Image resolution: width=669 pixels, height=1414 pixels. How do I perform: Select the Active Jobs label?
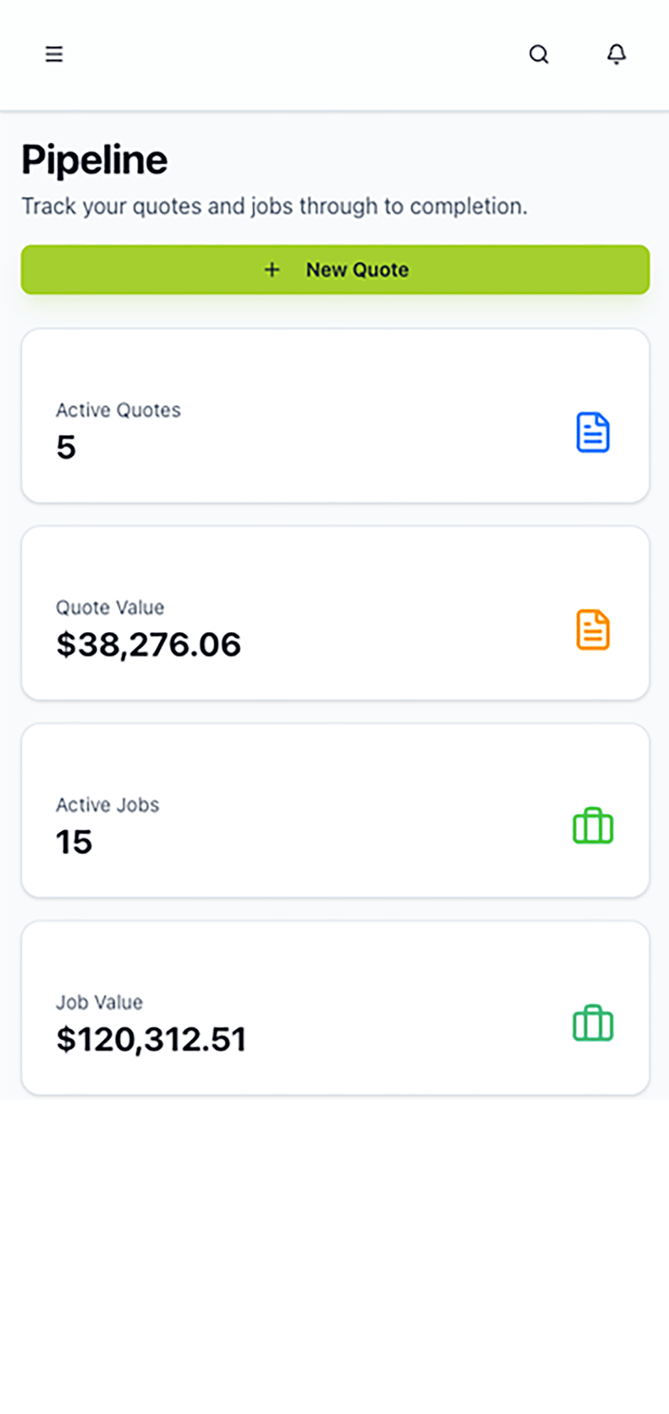point(107,805)
